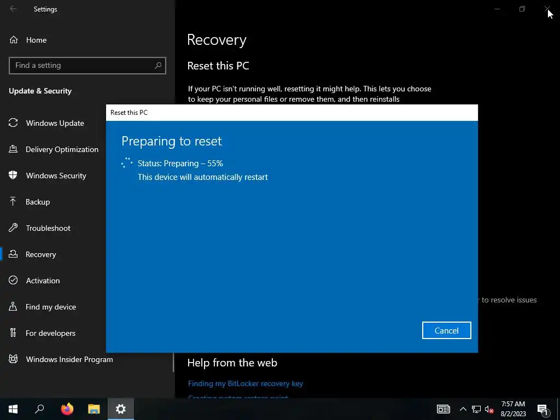Viewport: 560px width, 420px height.
Task: Click the Settings gear on the taskbar
Action: pyautogui.click(x=121, y=409)
